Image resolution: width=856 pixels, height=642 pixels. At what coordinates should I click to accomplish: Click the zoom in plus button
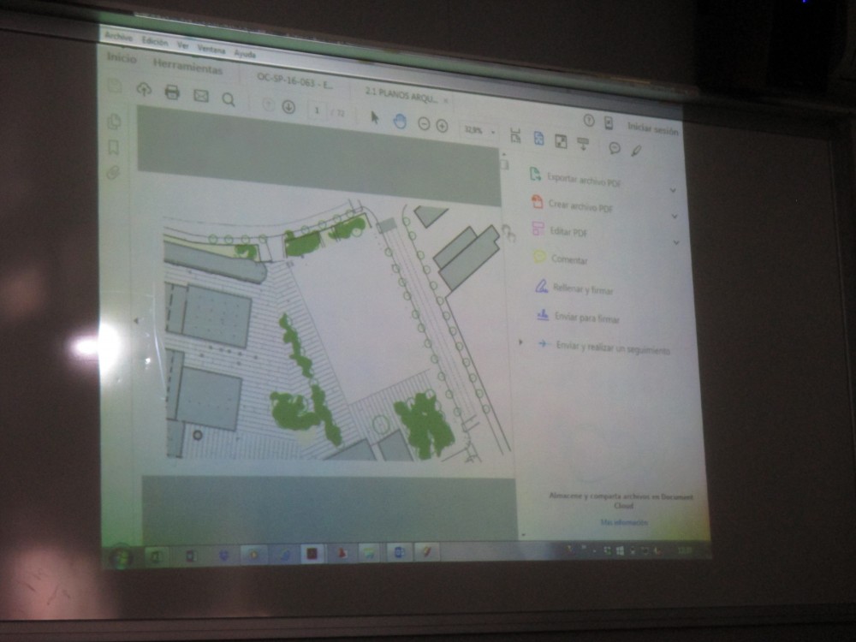443,126
